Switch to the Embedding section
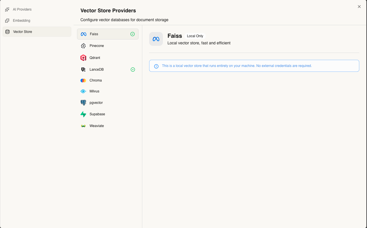 [37, 21]
